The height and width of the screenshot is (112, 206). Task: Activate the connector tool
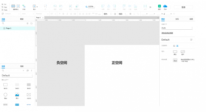(24, 6)
